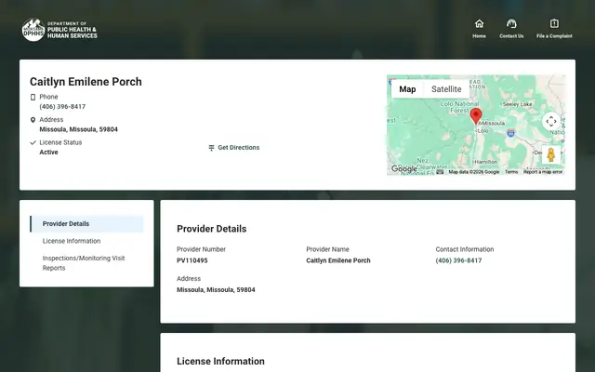Screen dimensions: 595x372
Task: Click the DPHHS mountain logo
Action: (x=33, y=30)
